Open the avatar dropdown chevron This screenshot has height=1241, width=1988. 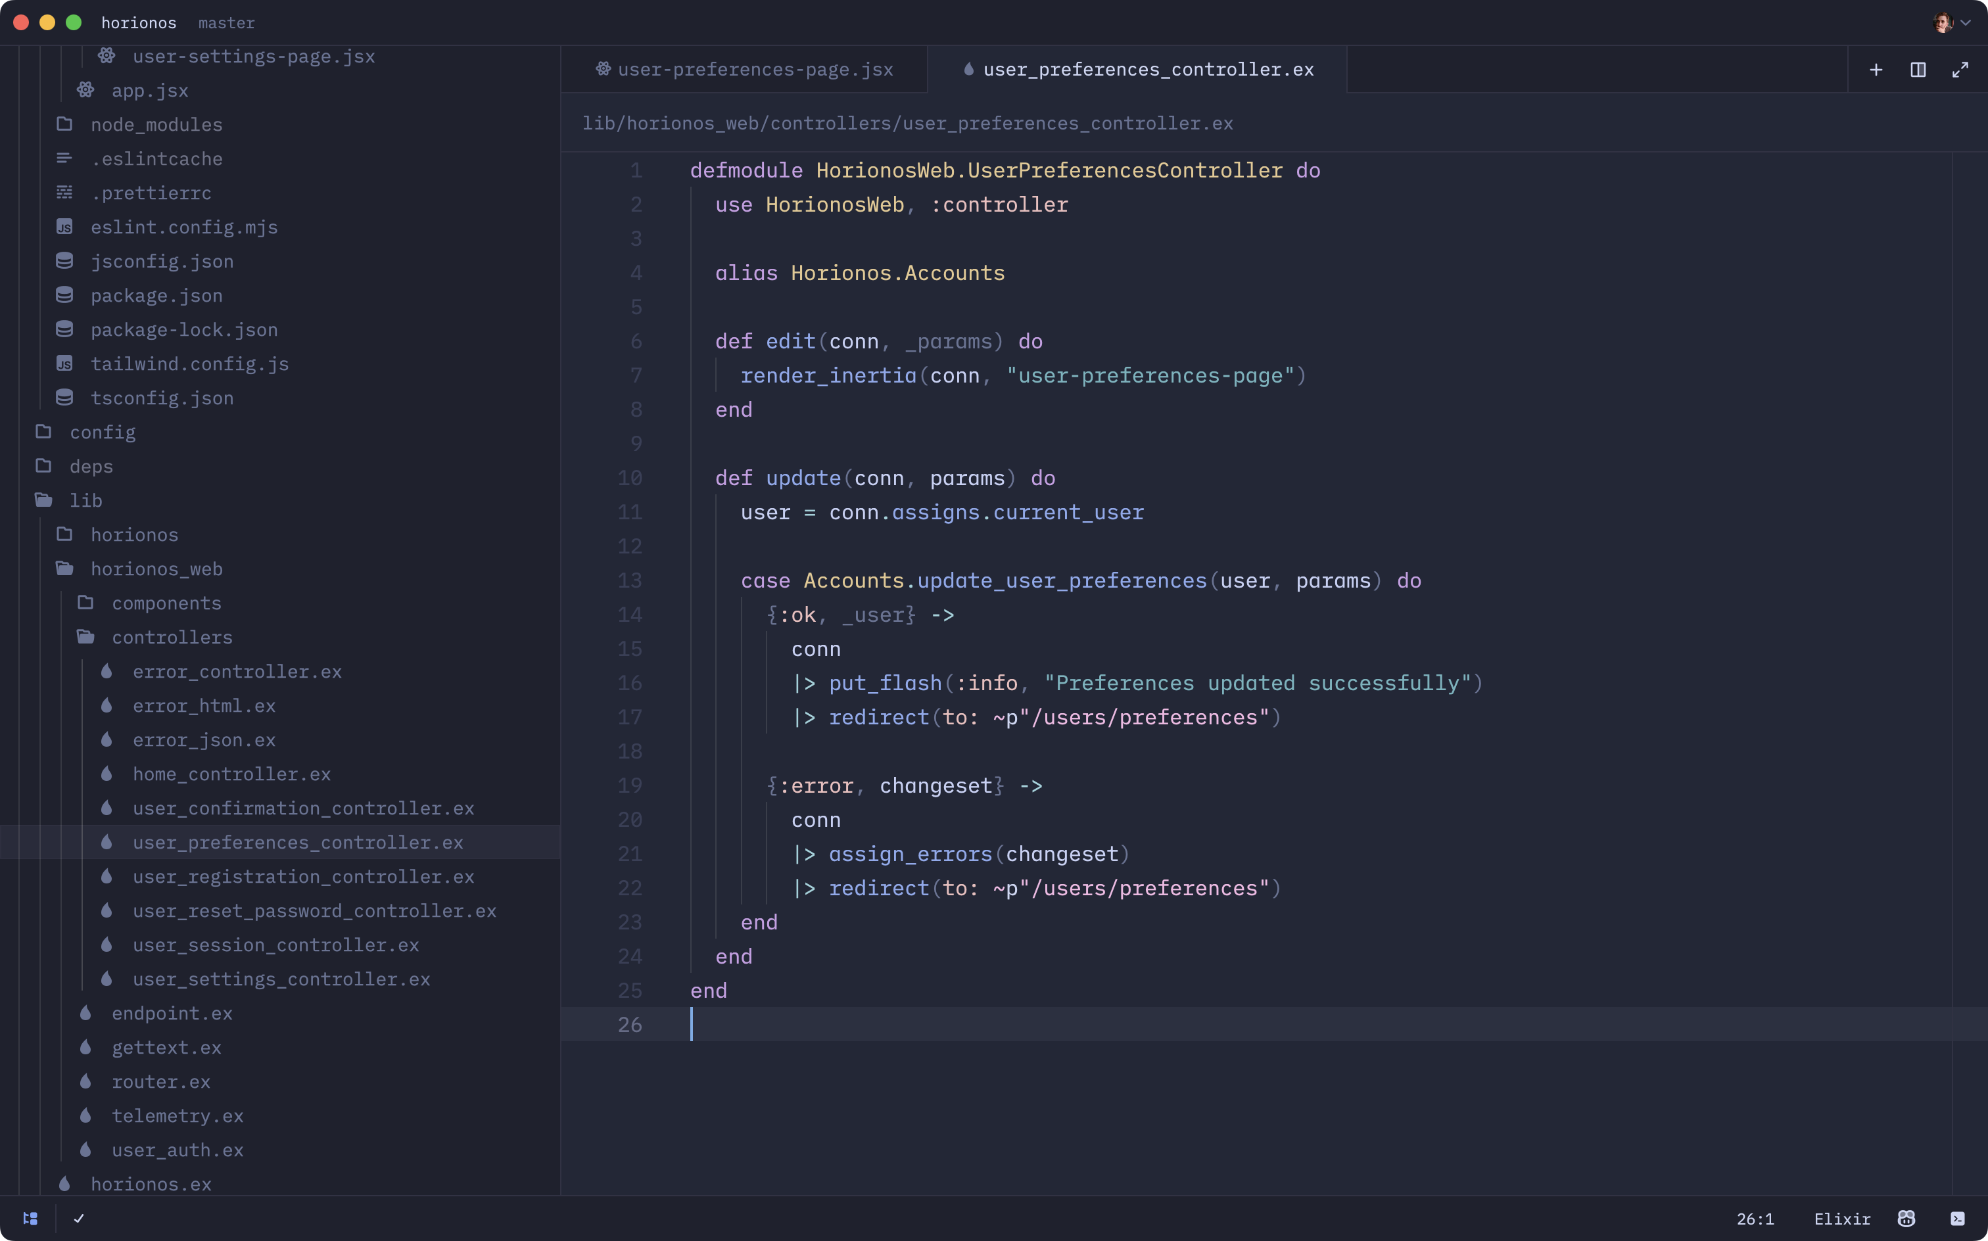pyautogui.click(x=1966, y=23)
